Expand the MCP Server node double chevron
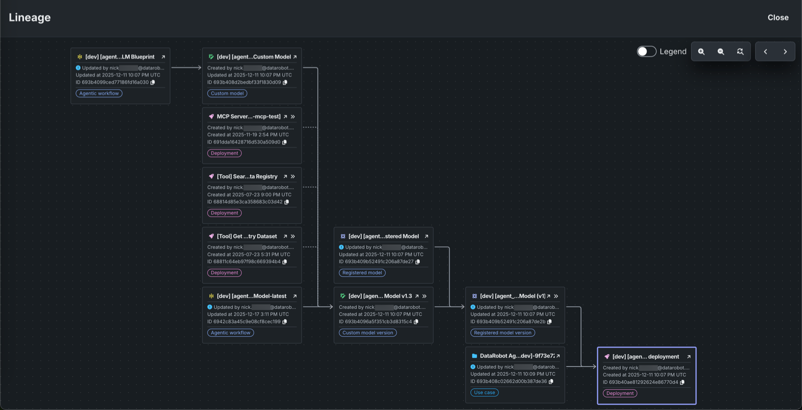Screen dimensions: 802x410 click(293, 117)
